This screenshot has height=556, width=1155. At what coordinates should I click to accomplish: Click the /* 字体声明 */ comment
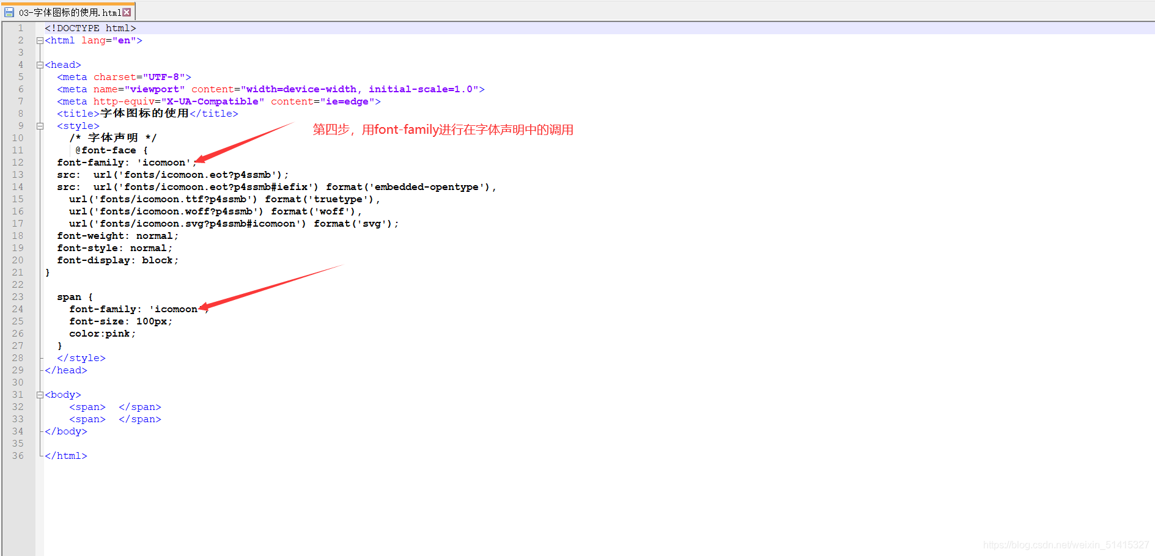(113, 138)
